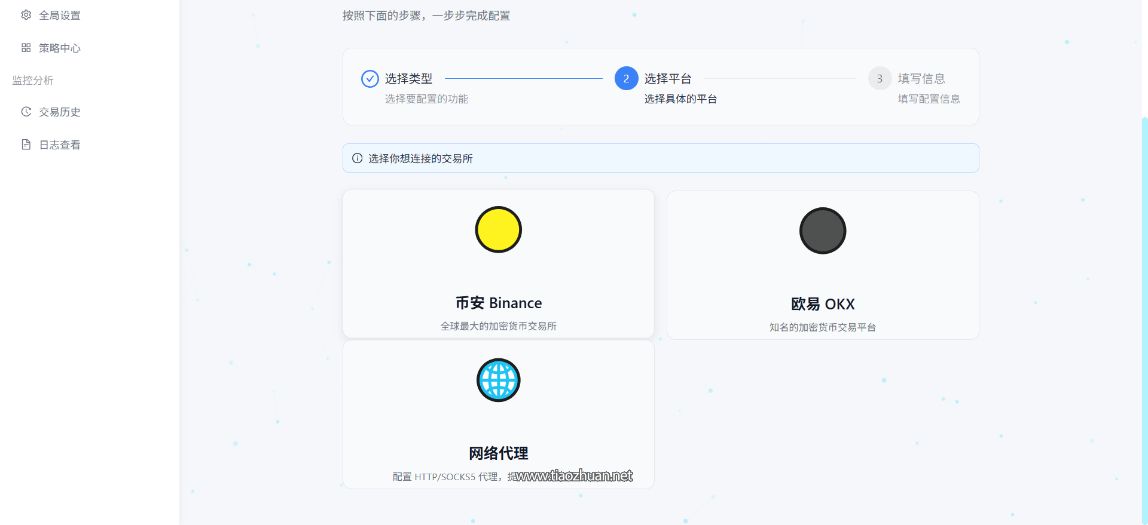Image resolution: width=1148 pixels, height=525 pixels.
Task: Open 策略中心 in the sidebar
Action: 59,48
